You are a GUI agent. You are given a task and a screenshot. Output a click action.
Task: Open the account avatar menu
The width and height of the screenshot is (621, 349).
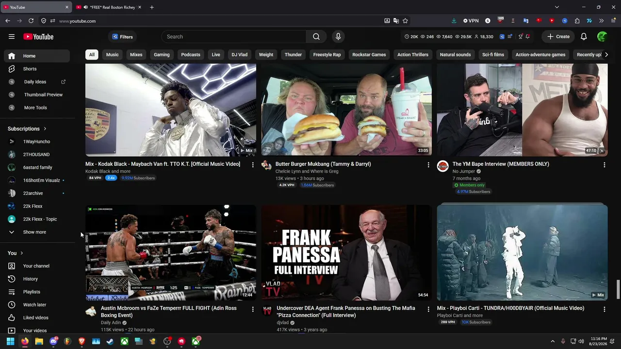coord(602,37)
